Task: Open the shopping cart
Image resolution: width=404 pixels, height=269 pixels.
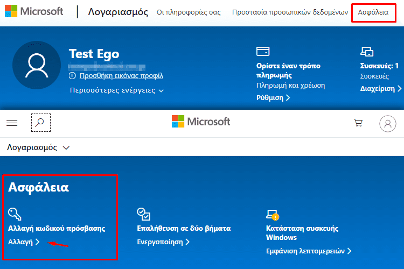Action: (358, 123)
